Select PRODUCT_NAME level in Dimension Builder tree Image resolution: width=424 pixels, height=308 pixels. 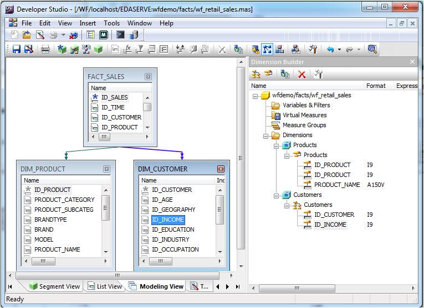pos(337,185)
